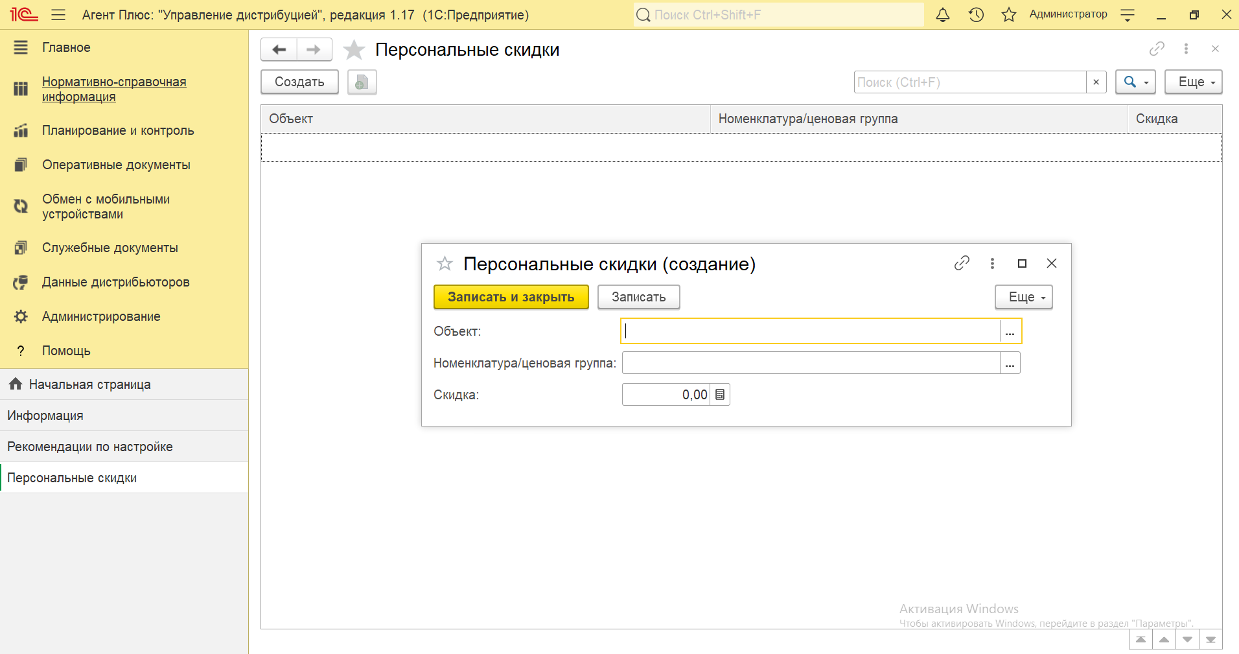Screen dimensions: 1239x654
Task: Open favorites star in the title bar
Action: point(1009,15)
